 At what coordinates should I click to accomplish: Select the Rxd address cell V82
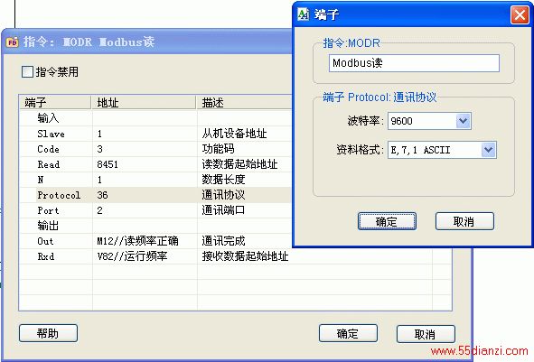(145, 256)
